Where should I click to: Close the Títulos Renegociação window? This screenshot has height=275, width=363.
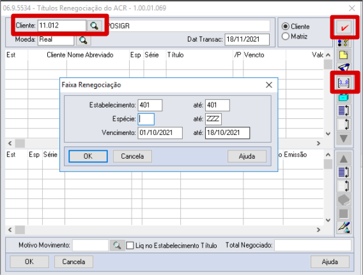(x=352, y=8)
